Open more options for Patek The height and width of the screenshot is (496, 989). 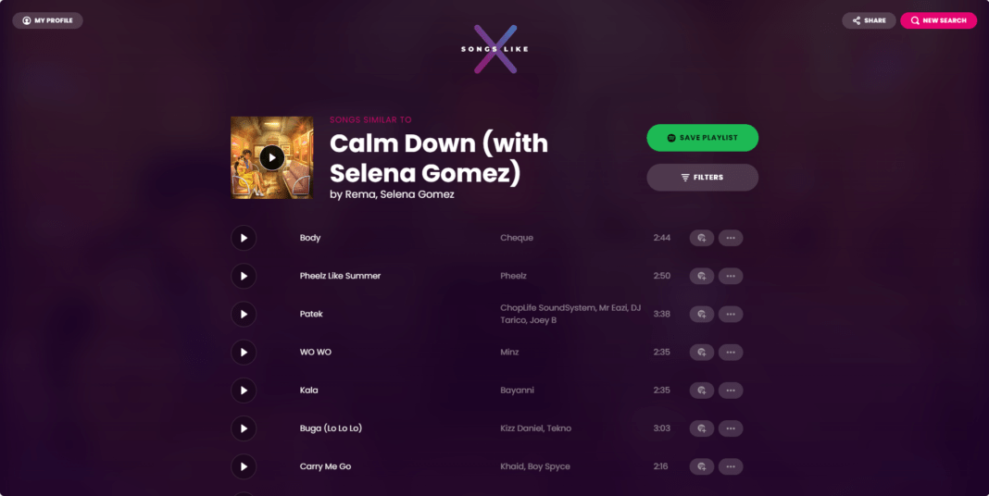(731, 314)
